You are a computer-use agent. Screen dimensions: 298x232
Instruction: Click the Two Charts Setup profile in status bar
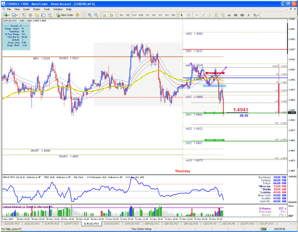(x=142, y=229)
